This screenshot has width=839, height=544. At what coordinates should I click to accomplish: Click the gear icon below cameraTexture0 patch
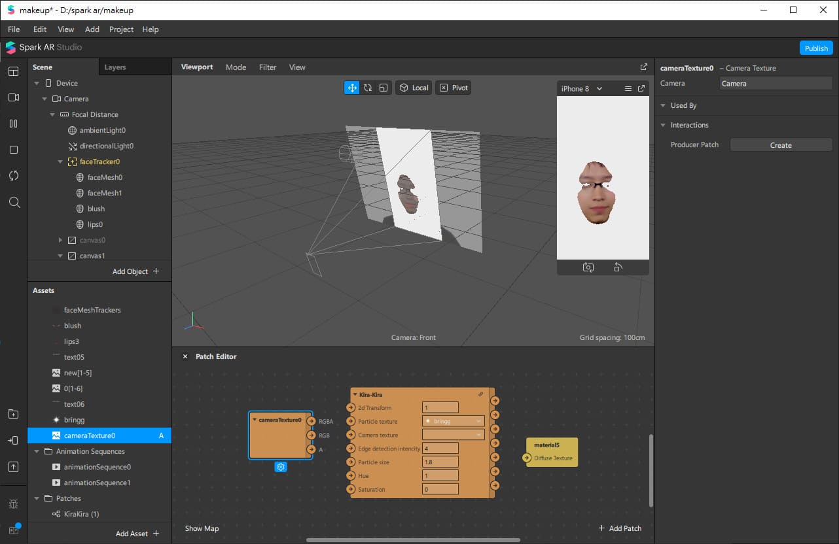281,467
